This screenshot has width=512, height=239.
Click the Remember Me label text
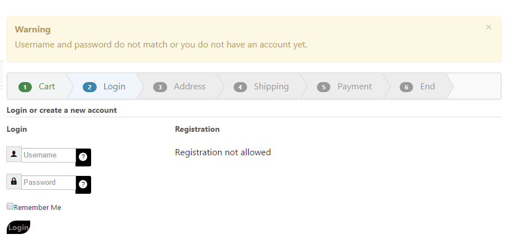(x=37, y=208)
